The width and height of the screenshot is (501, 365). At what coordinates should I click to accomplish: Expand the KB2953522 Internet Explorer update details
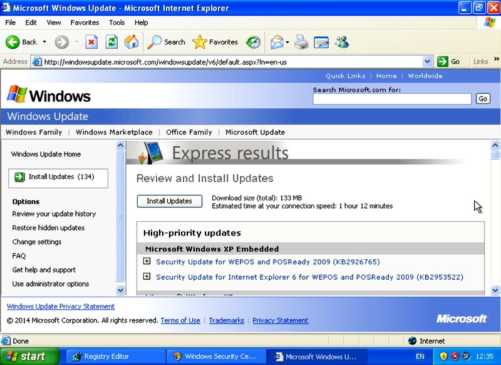147,276
